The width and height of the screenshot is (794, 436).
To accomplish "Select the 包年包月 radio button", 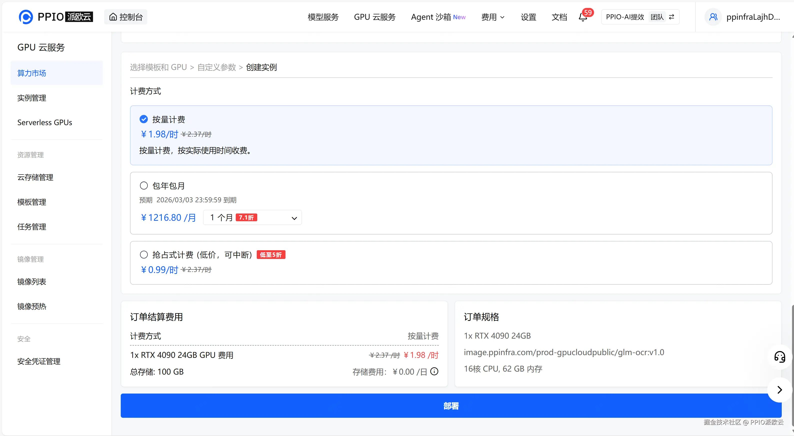I will 144,186.
